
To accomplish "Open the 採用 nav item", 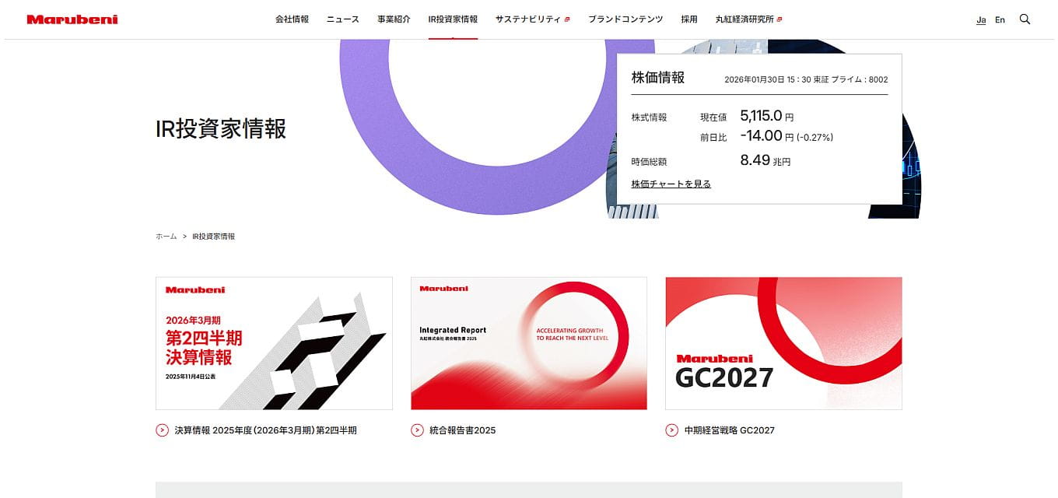I will click(688, 19).
